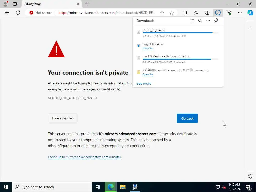Click See more in Downloads
Viewport: 256px width, 192px height.
click(x=144, y=83)
